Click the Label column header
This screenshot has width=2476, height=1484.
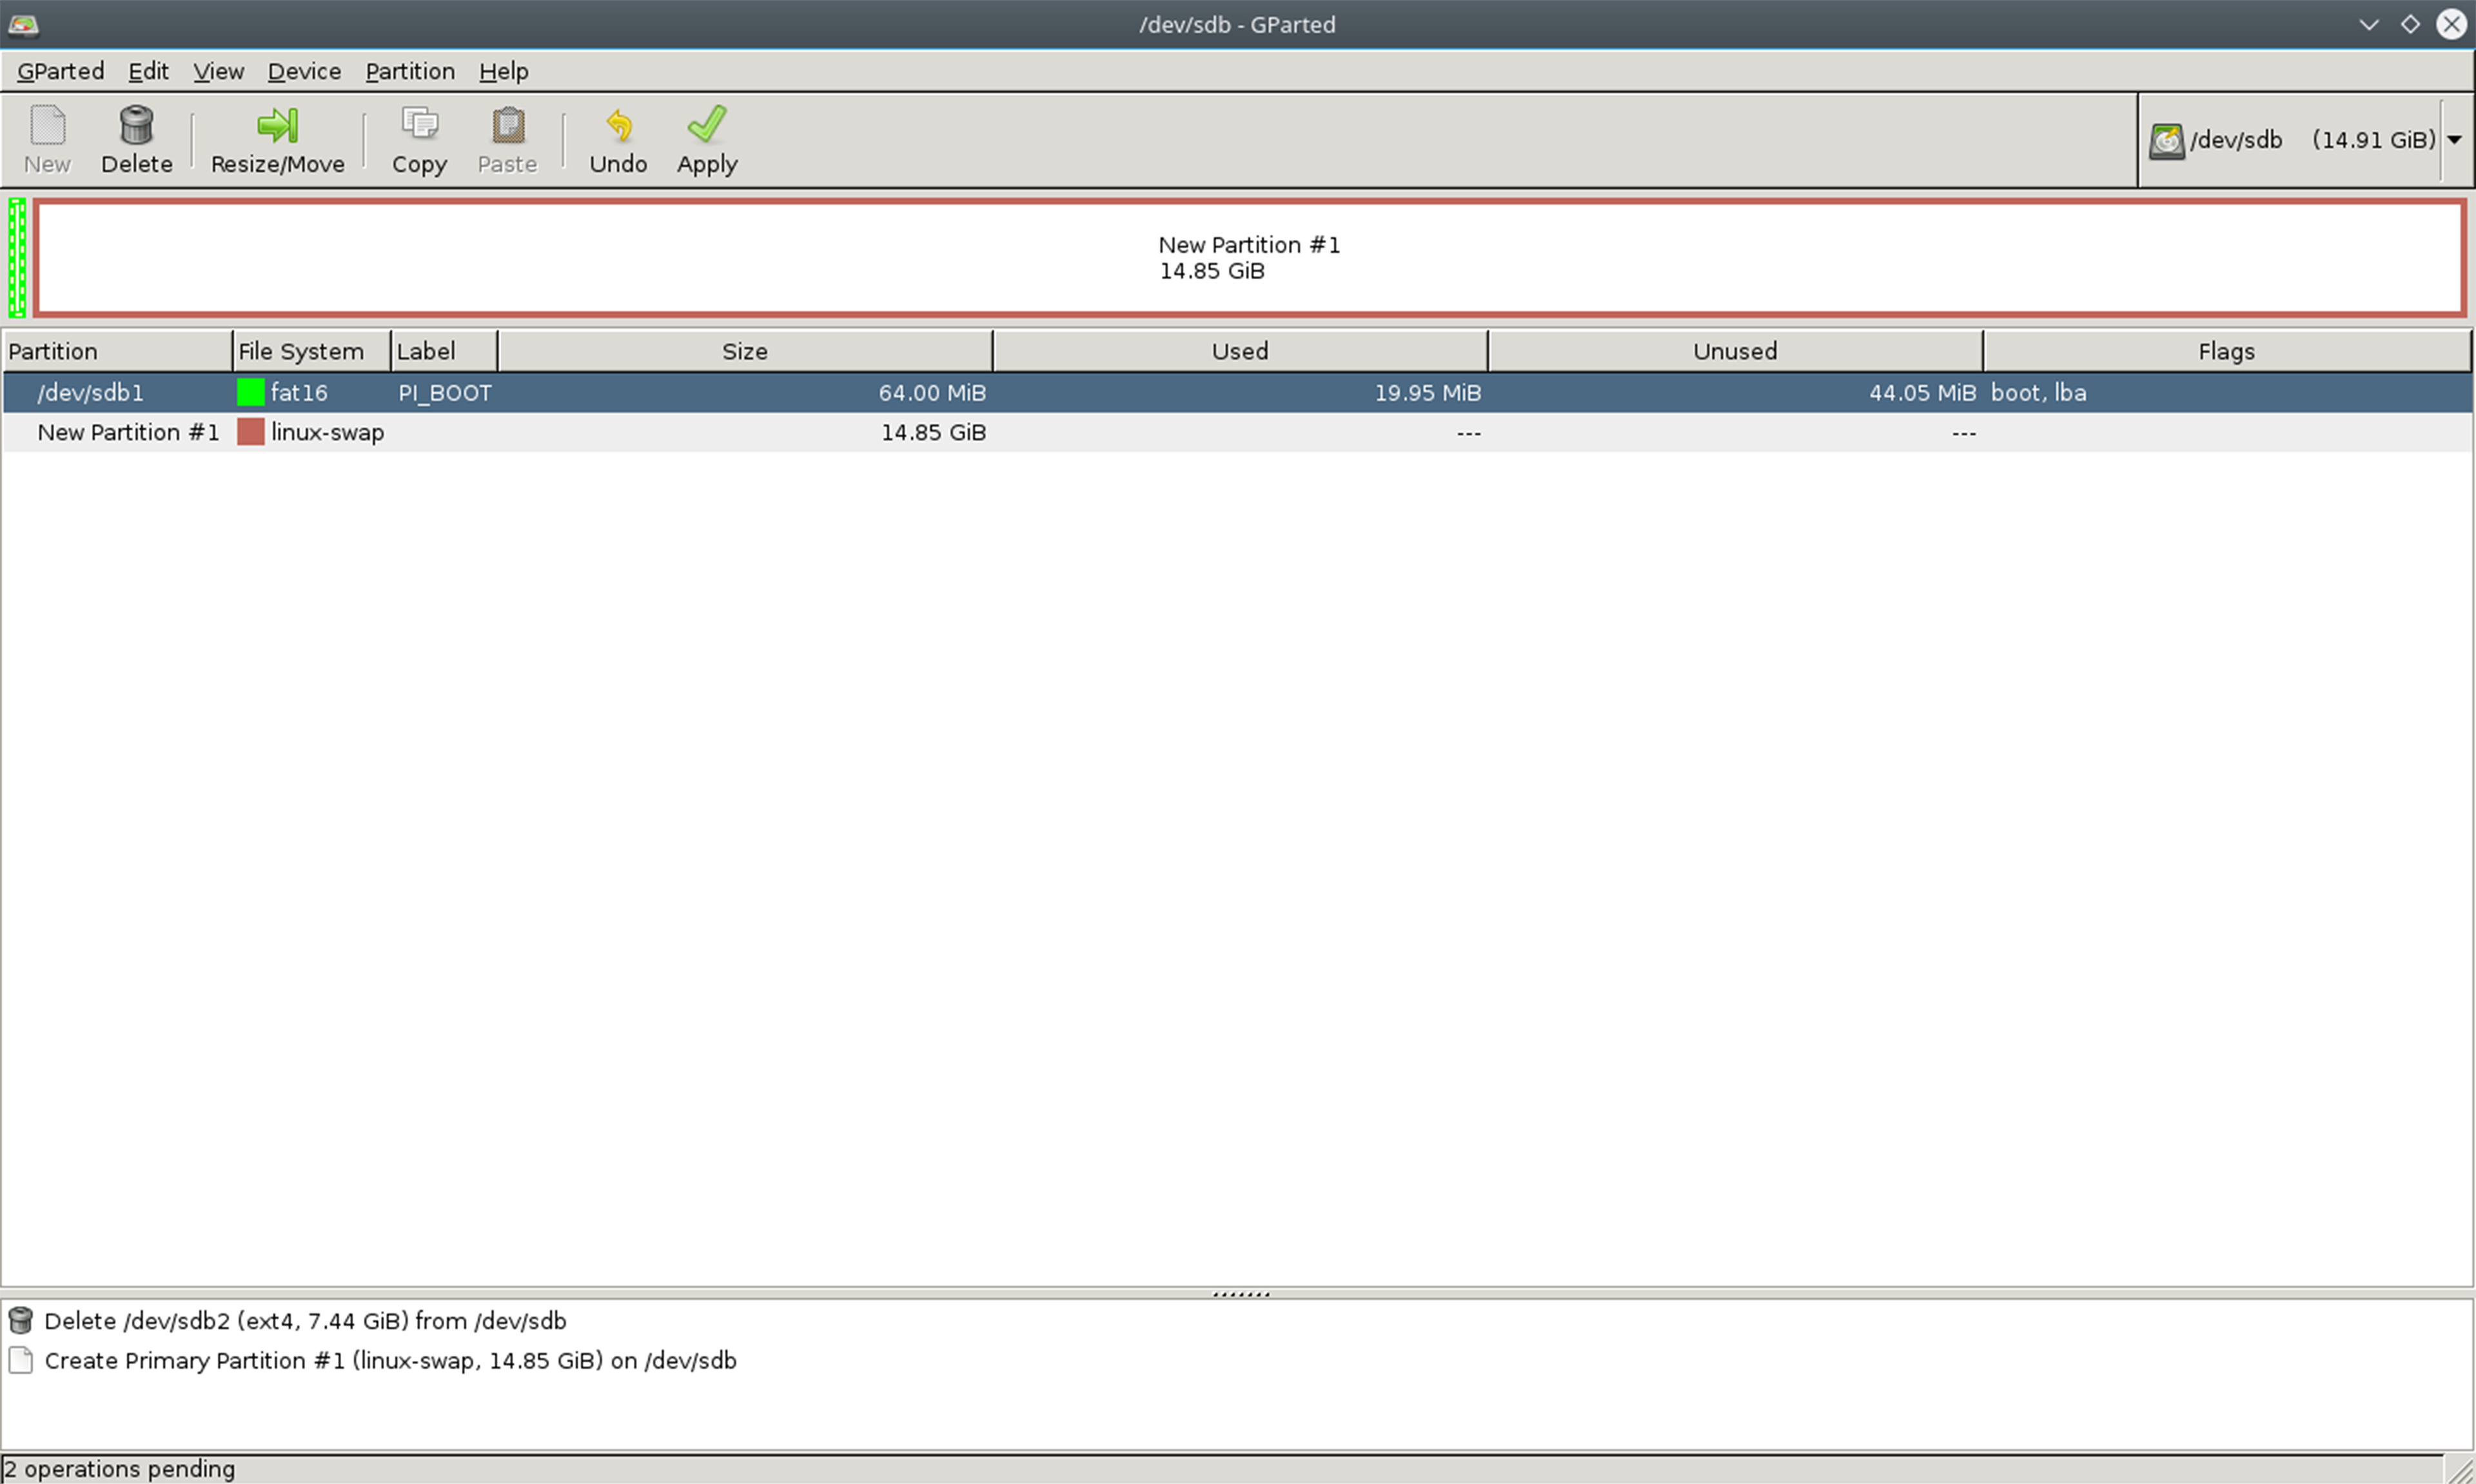444,351
